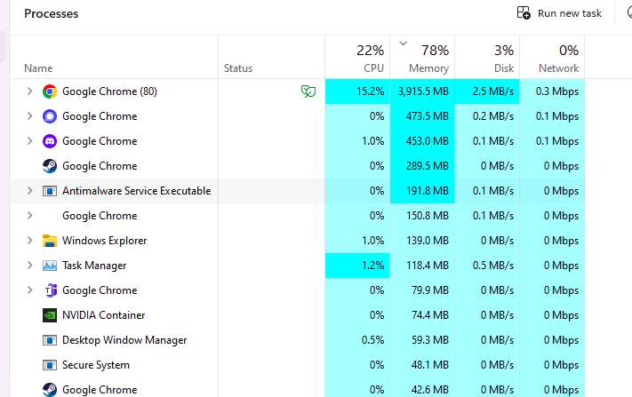The image size is (632, 397).
Task: Click the Steam icon on the 289.5 MB process
Action: tap(50, 166)
